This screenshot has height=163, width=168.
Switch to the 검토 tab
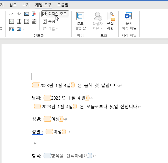13,5
